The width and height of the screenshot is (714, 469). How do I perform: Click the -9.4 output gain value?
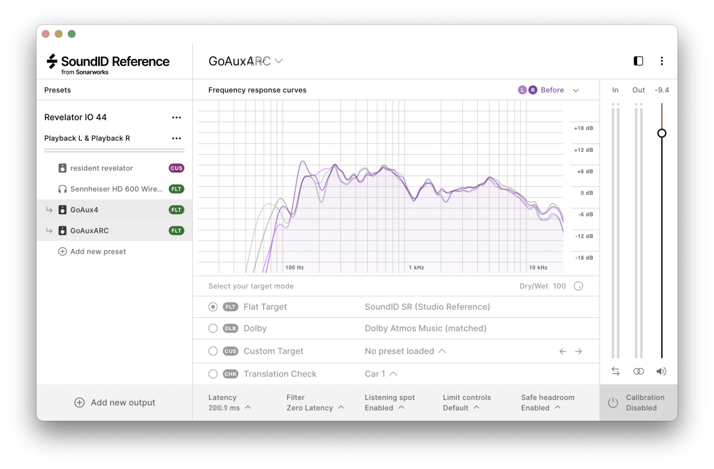pyautogui.click(x=662, y=90)
